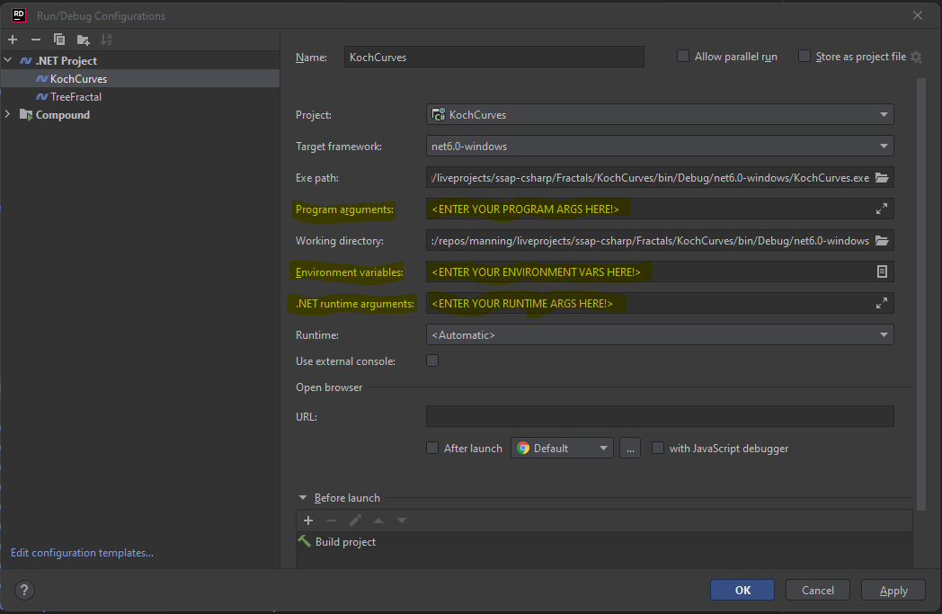942x614 pixels.
Task: Toggle Use external console checkbox
Action: tap(432, 361)
